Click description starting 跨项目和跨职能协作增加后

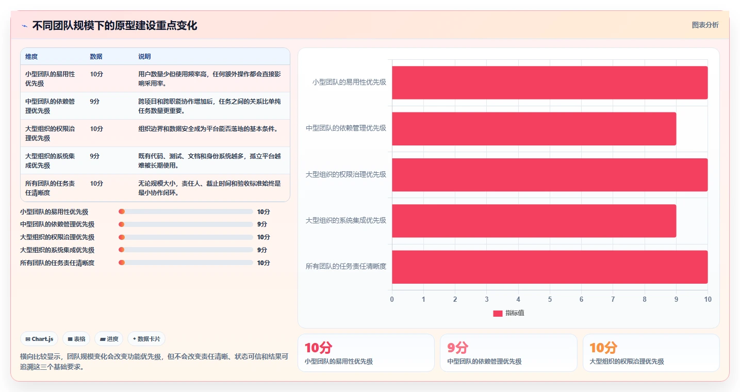coord(209,106)
